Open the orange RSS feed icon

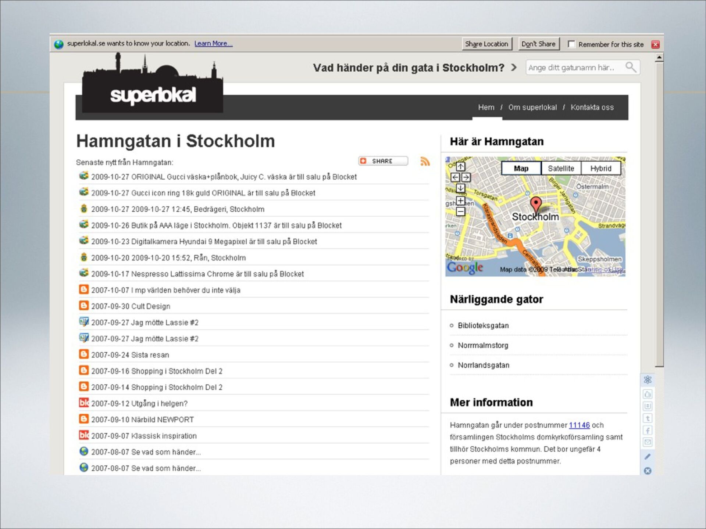[425, 161]
